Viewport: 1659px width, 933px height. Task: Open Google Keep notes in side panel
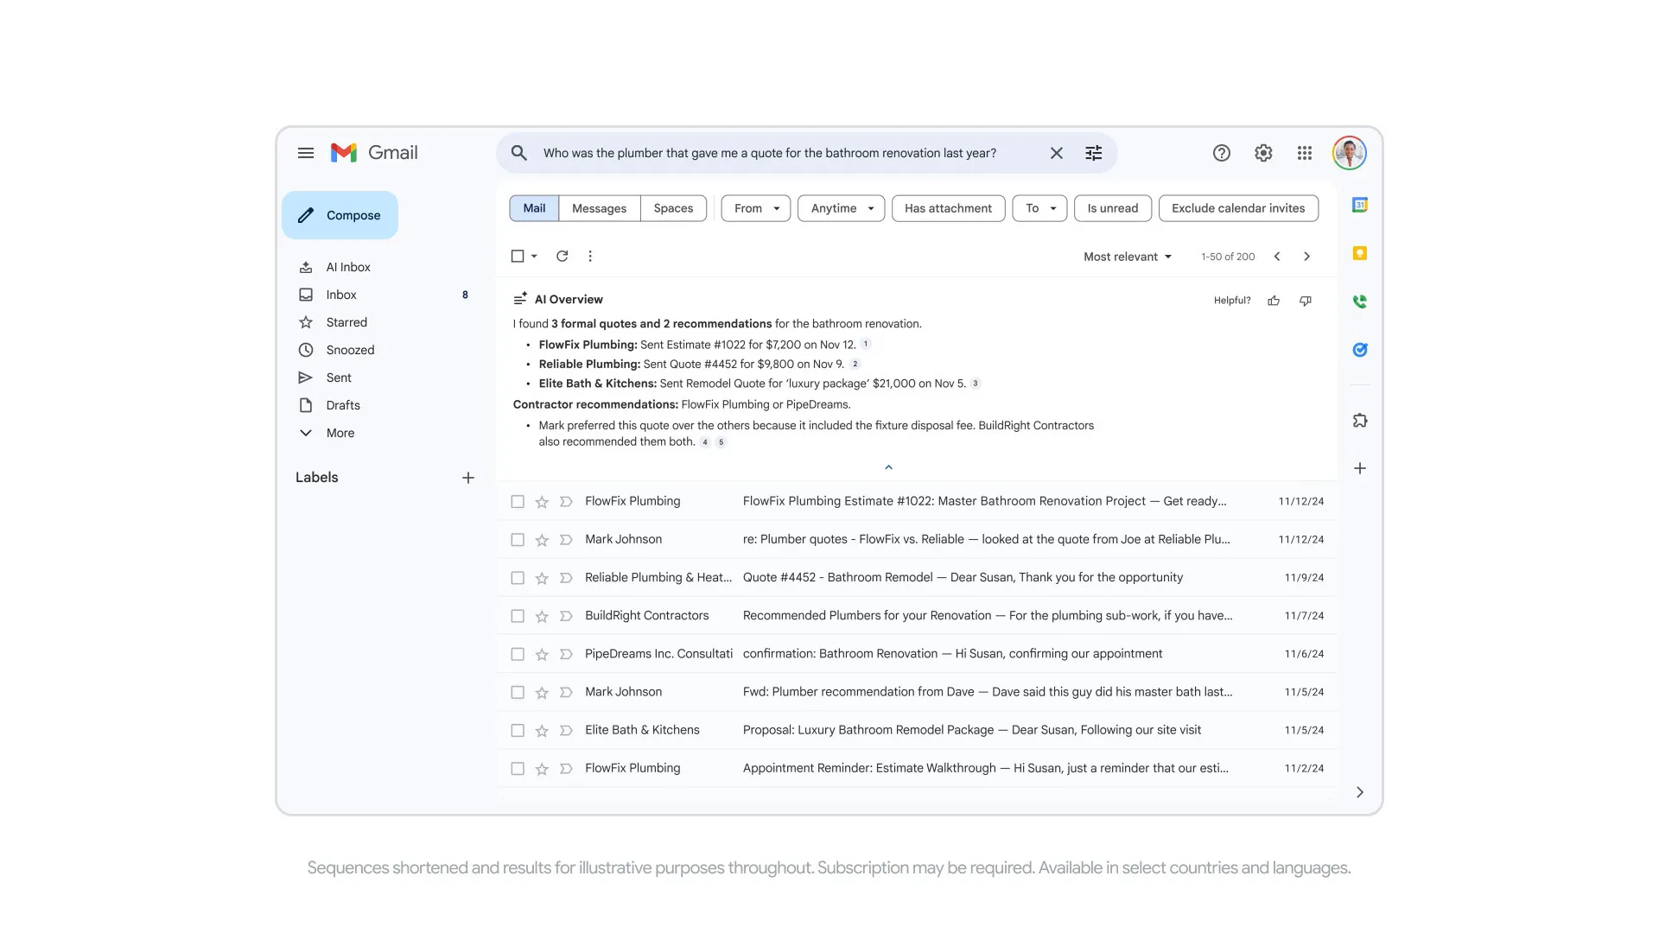(1359, 253)
